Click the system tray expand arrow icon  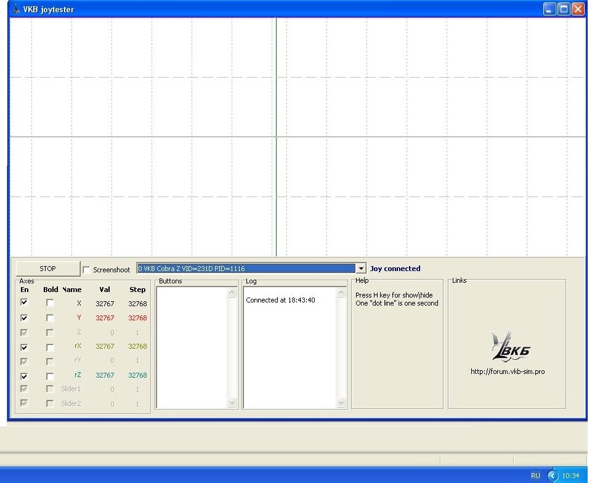[x=553, y=476]
